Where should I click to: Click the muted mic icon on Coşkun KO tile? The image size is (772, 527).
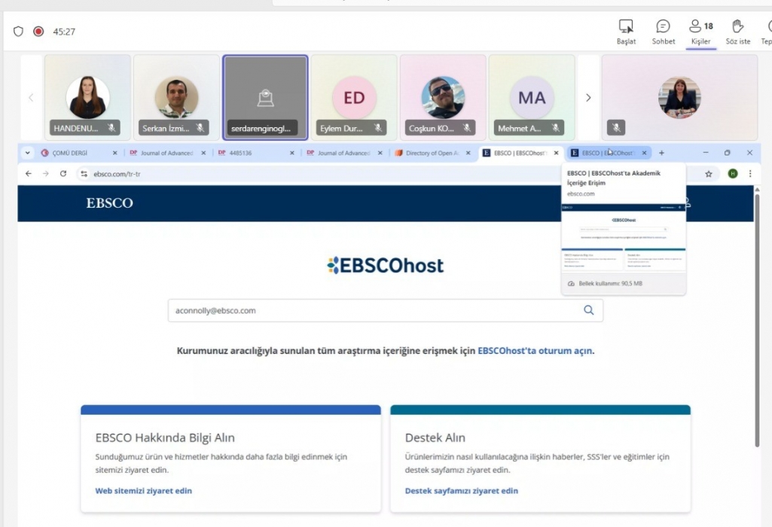pyautogui.click(x=467, y=128)
